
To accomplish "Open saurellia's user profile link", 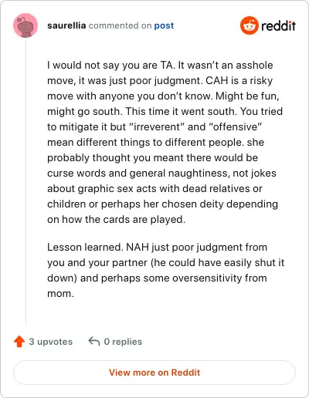I will pyautogui.click(x=66, y=25).
